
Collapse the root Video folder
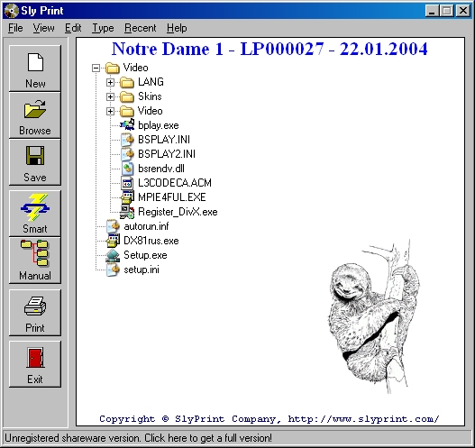tap(96, 68)
